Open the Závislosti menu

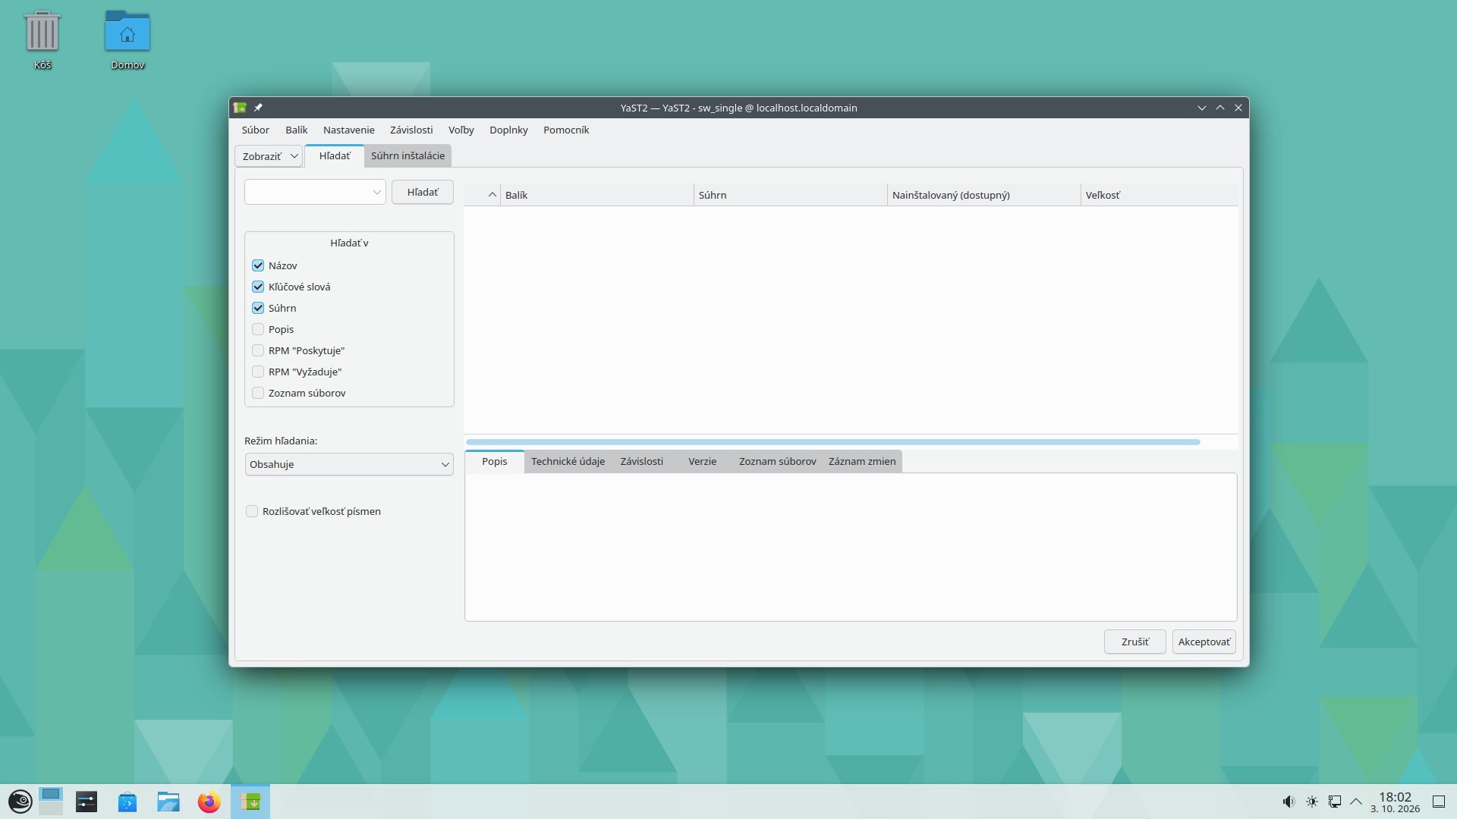click(411, 130)
